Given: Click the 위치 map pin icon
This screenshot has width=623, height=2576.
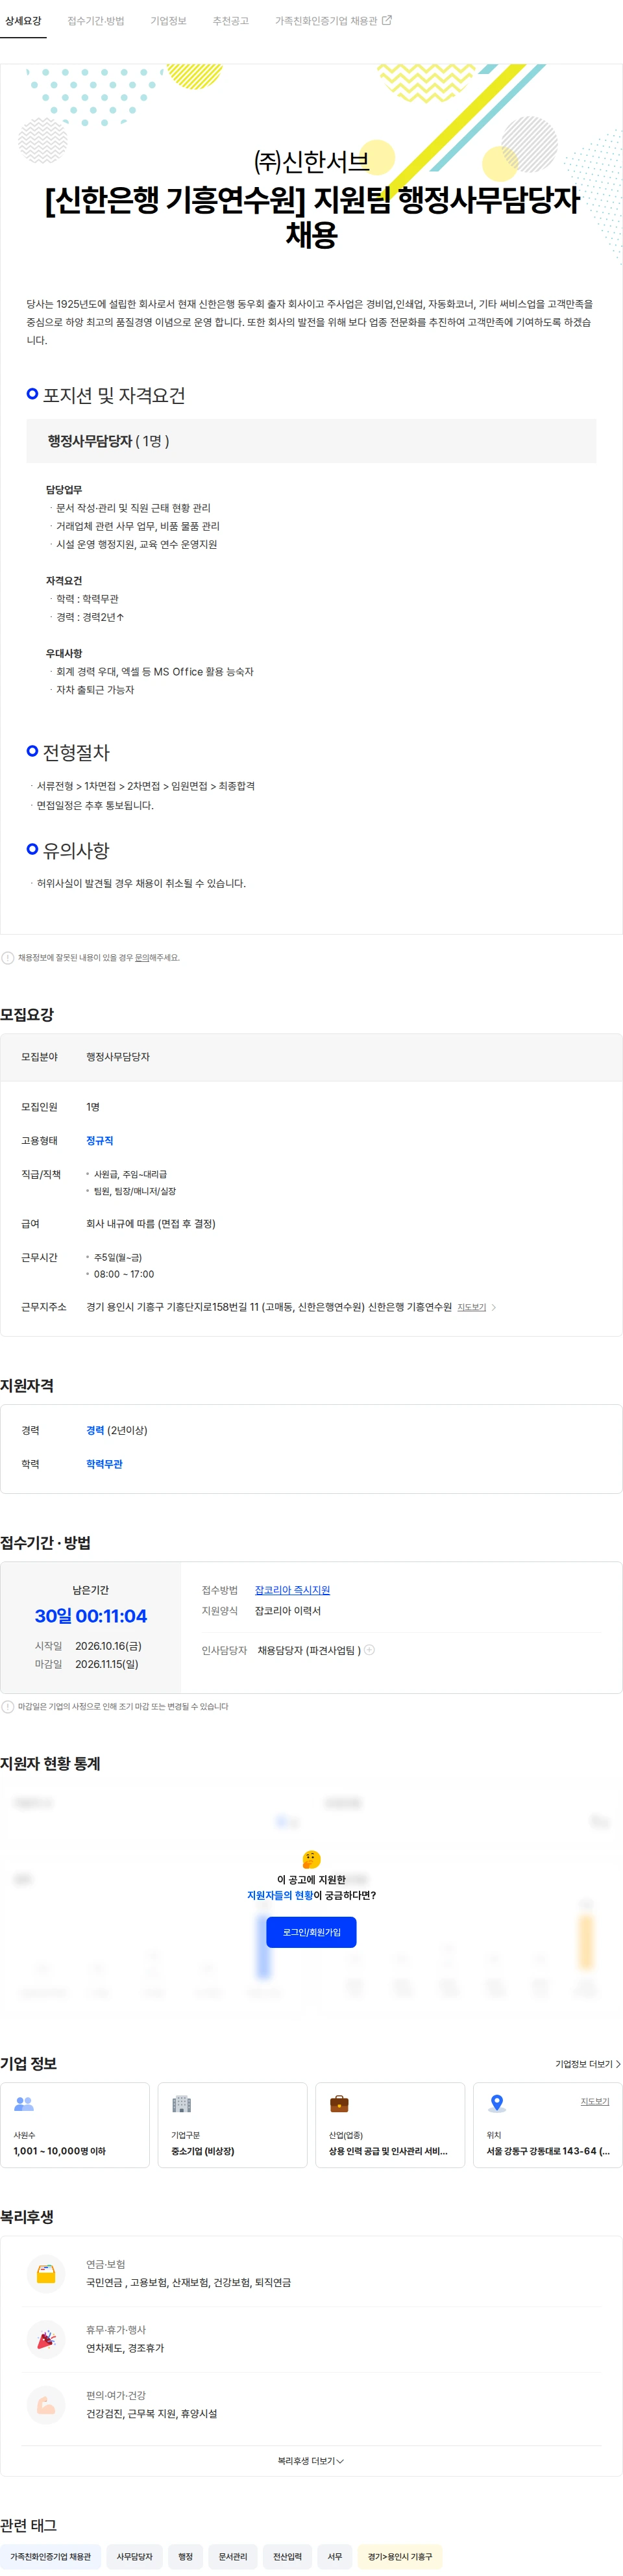Looking at the screenshot, I should pos(497,2103).
